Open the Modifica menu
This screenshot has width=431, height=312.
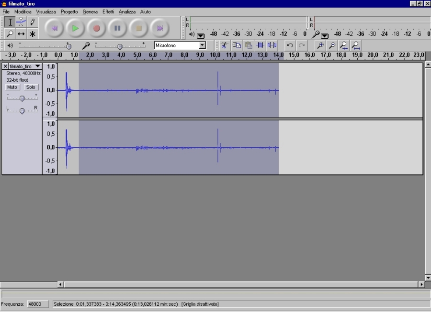[x=23, y=12]
